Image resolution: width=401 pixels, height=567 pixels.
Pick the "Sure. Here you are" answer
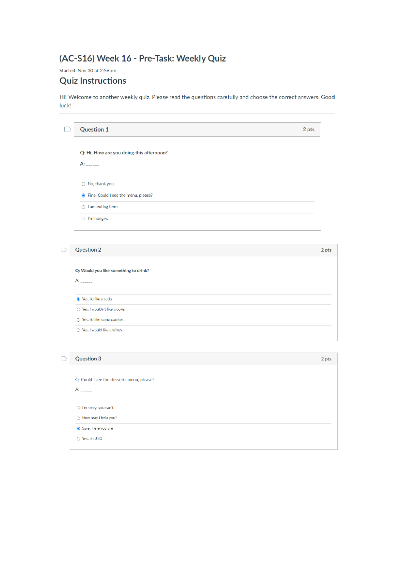(78, 428)
